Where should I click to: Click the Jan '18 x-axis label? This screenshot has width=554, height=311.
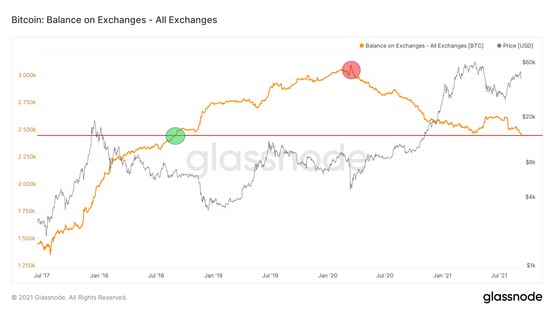click(99, 276)
